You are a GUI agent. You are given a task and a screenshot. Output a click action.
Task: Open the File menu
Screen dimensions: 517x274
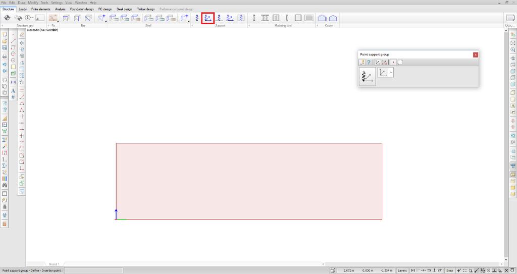point(4,3)
